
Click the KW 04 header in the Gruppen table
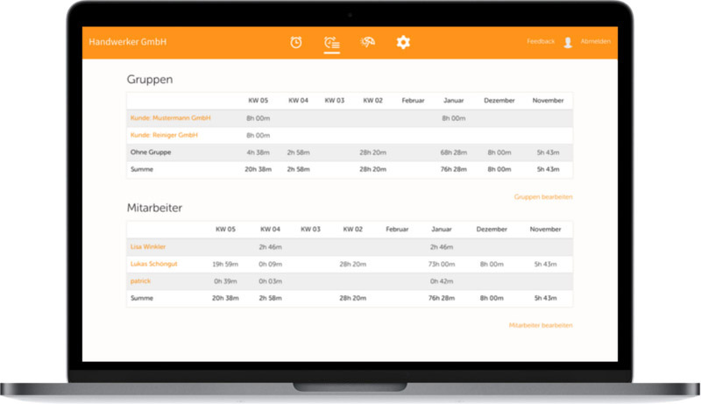[x=298, y=100]
